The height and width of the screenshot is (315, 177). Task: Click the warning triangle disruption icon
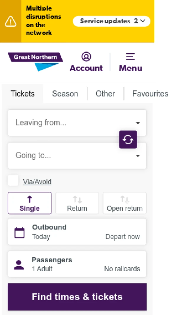point(10,21)
